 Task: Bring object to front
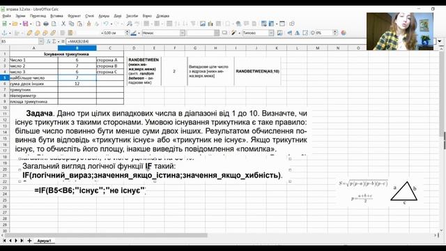29,33
